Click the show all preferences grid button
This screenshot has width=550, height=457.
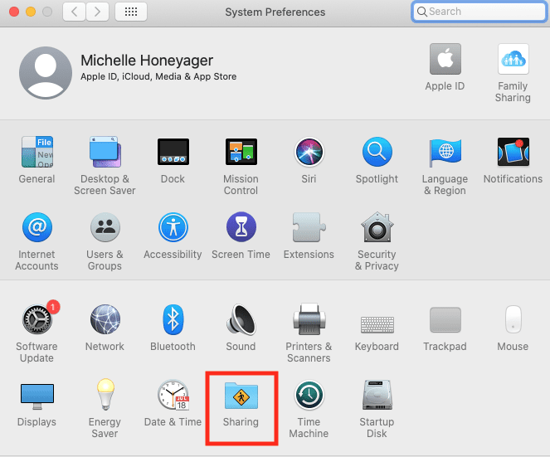click(x=131, y=12)
